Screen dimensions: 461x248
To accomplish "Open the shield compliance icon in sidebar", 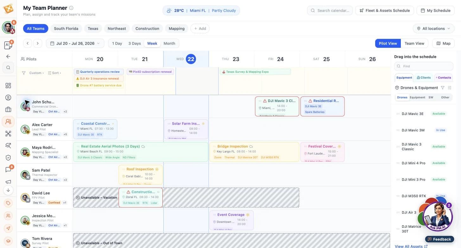I will point(8,158).
